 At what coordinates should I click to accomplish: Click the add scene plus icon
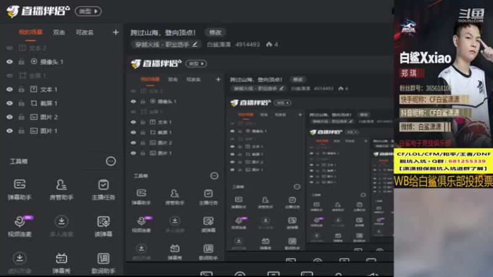click(116, 33)
